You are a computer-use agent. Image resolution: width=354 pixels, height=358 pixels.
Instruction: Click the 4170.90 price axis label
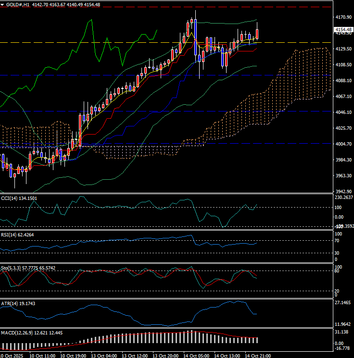point(342,17)
